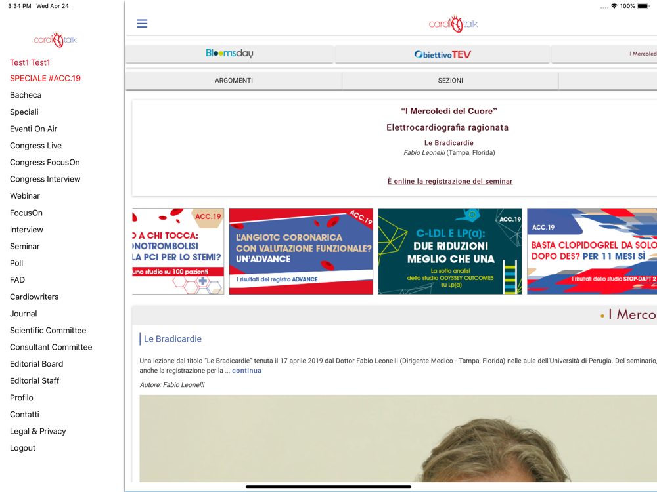Open Editorial Staff page
Viewport: 657px width, 492px height.
pos(34,380)
